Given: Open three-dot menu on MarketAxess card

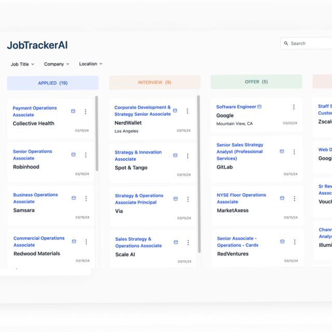Looking at the screenshot, I should (294, 198).
